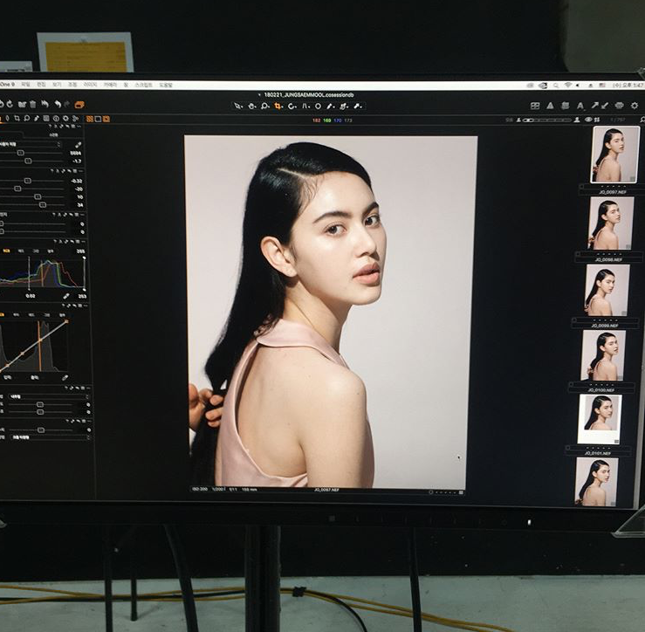Open the View menu in menu bar
This screenshot has height=632, width=645.
click(57, 85)
